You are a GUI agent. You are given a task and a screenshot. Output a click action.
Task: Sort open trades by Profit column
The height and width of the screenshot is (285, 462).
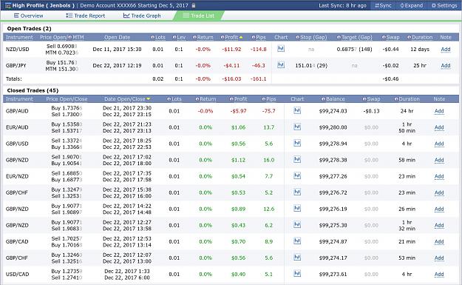tap(231, 37)
